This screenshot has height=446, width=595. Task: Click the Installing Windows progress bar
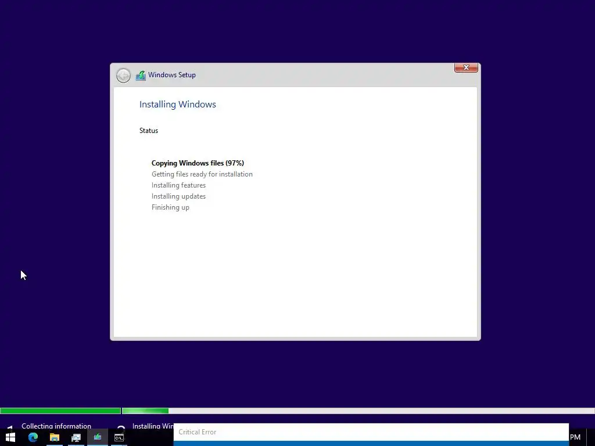358,411
